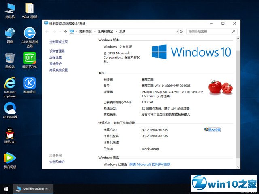Click scrollbar up arrow
The width and height of the screenshot is (259, 194).
coord(238,39)
